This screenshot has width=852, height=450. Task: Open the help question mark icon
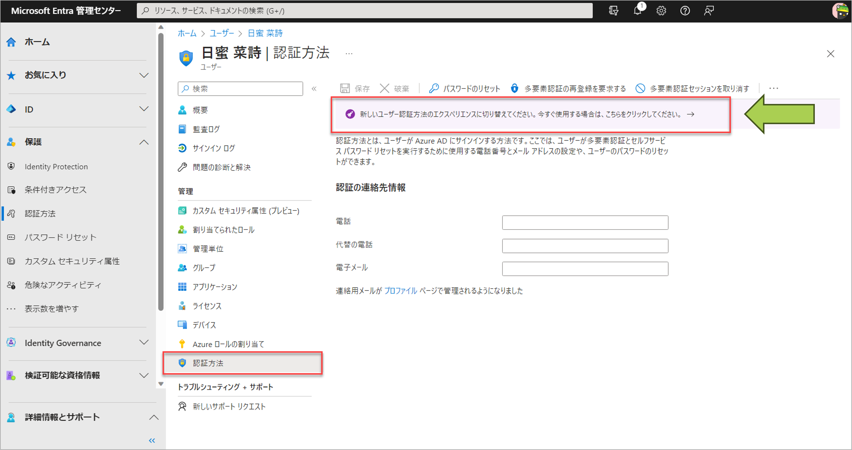click(685, 11)
